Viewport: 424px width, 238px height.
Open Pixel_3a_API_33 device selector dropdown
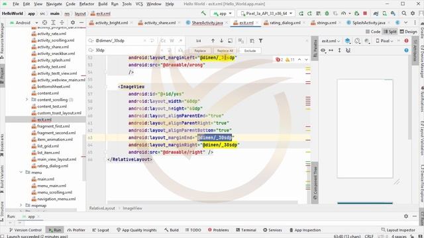coord(266,13)
